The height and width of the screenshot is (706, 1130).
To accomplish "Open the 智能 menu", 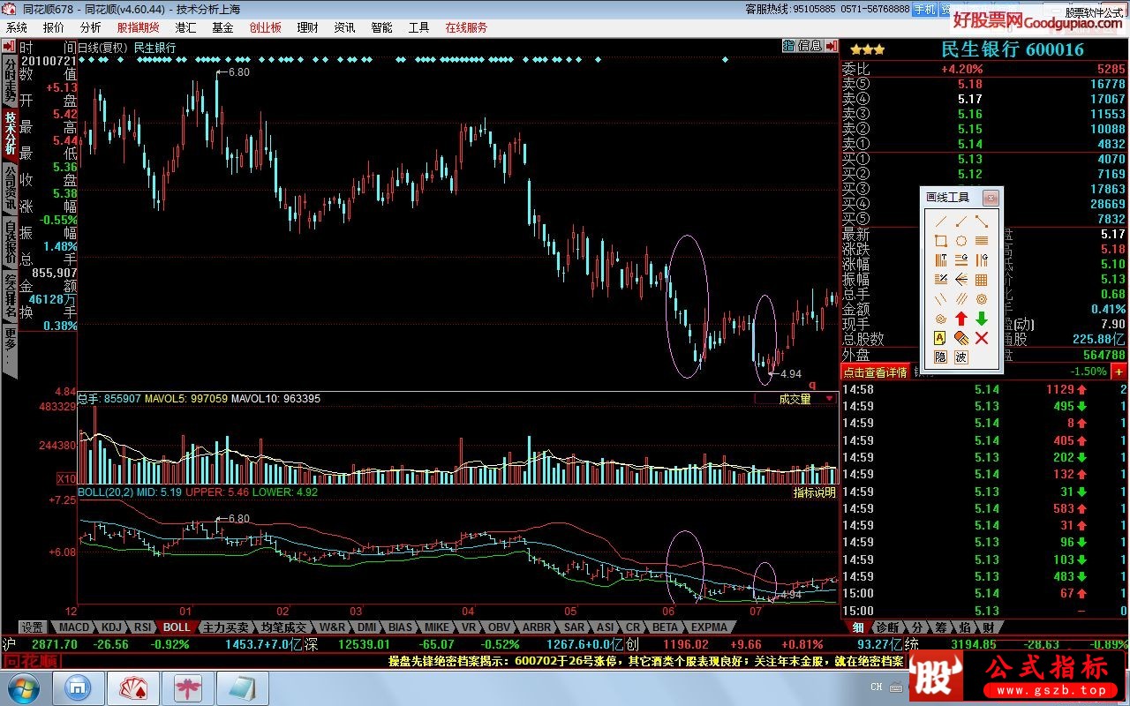I will (381, 27).
